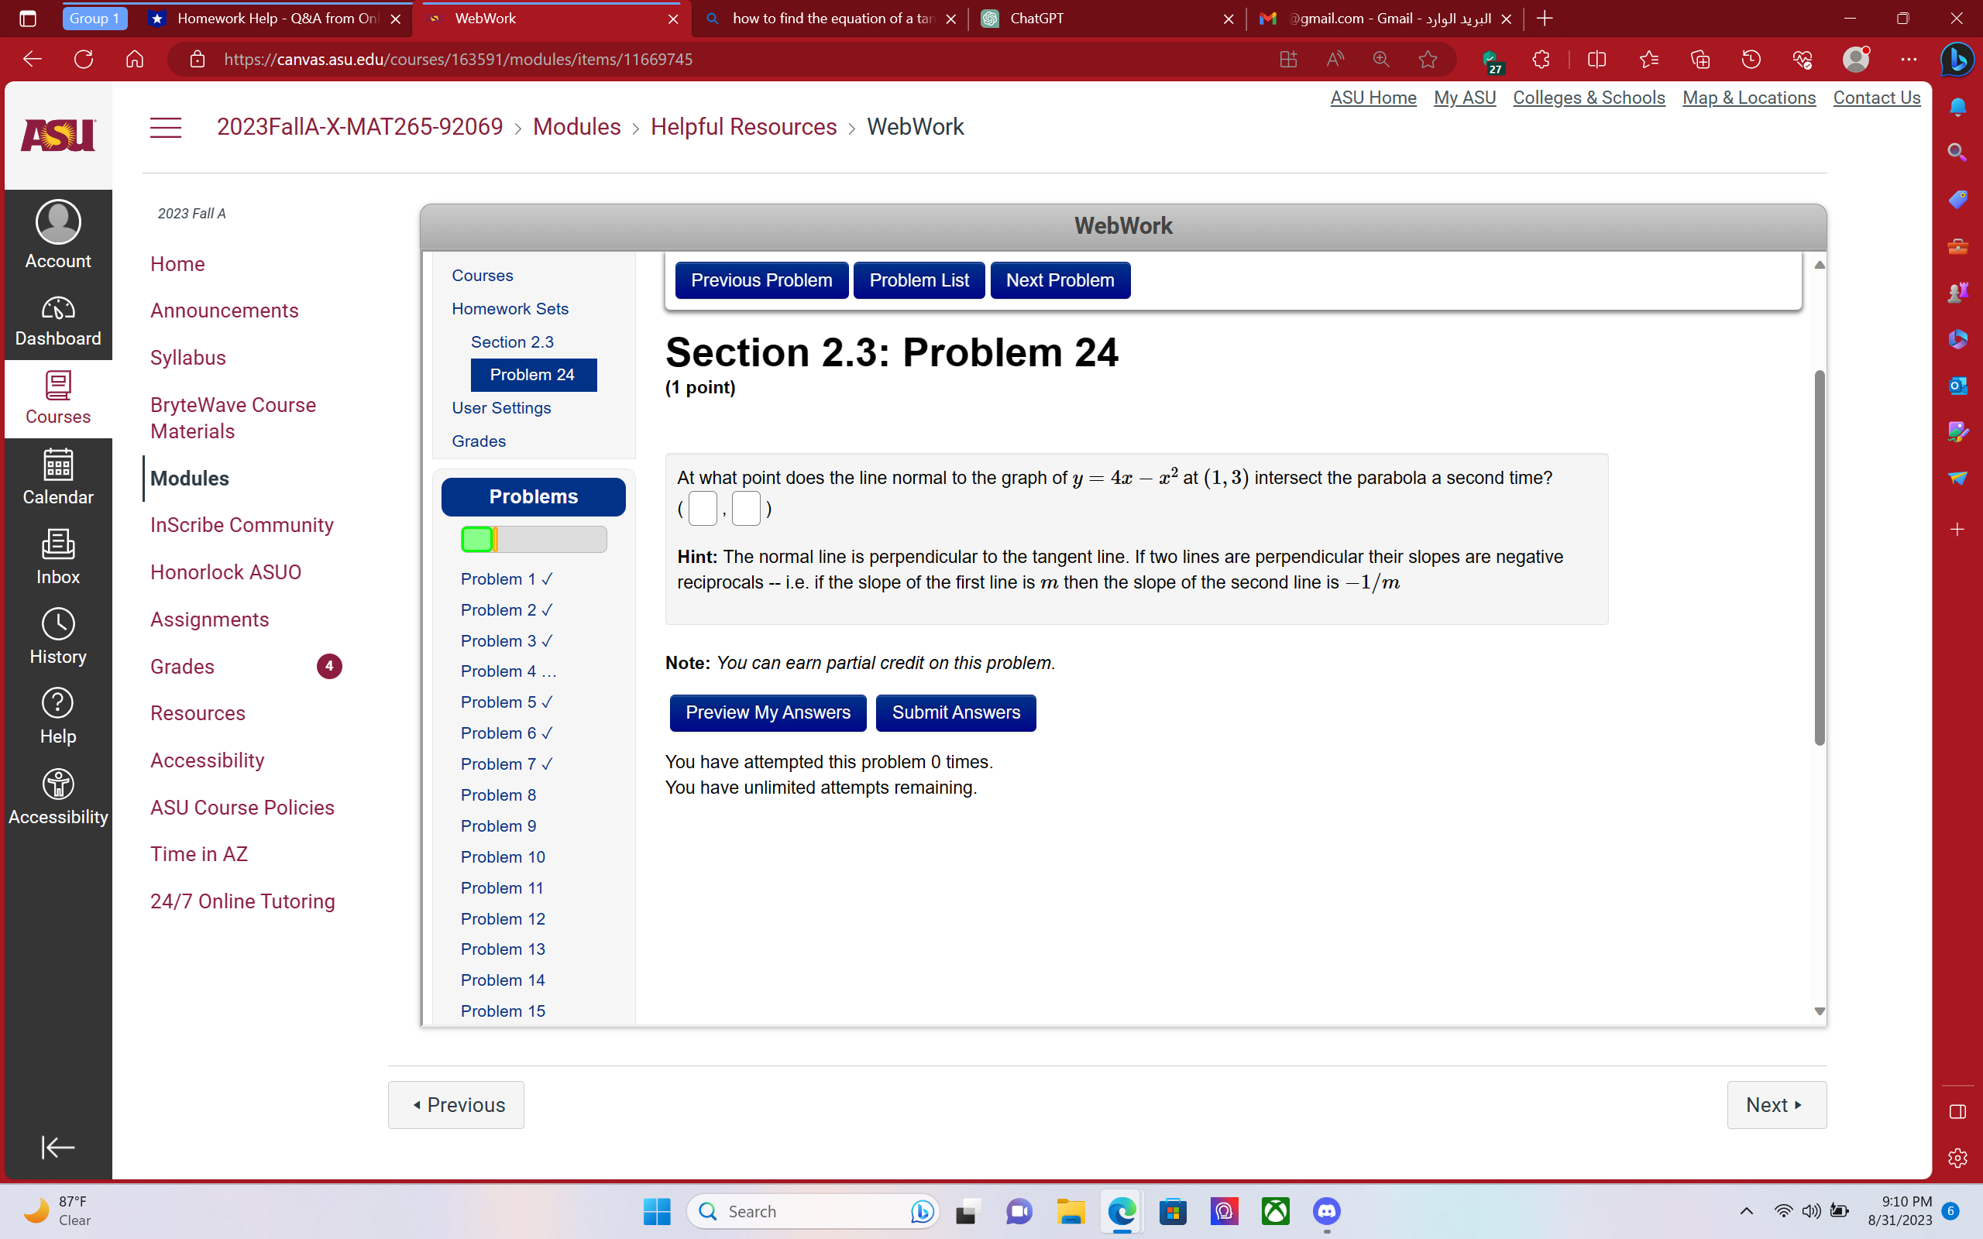Screen dimensions: 1983x1239
Task: Refresh the page in the browser
Action: (84, 59)
